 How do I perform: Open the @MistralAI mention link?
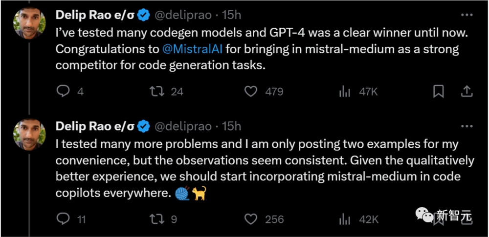point(193,49)
